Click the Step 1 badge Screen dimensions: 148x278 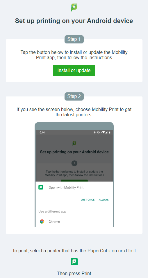(x=74, y=39)
